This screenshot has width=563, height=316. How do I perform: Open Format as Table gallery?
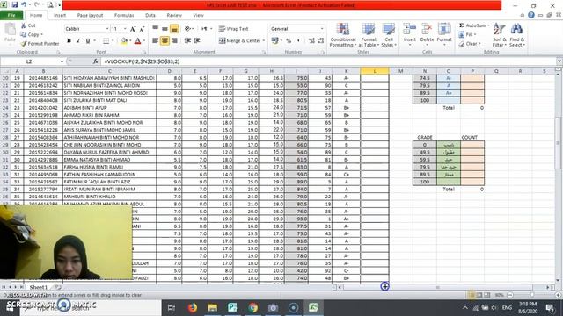tap(369, 35)
